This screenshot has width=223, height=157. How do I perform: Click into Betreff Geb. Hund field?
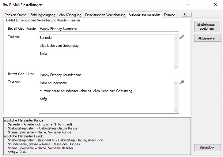pos(109,75)
